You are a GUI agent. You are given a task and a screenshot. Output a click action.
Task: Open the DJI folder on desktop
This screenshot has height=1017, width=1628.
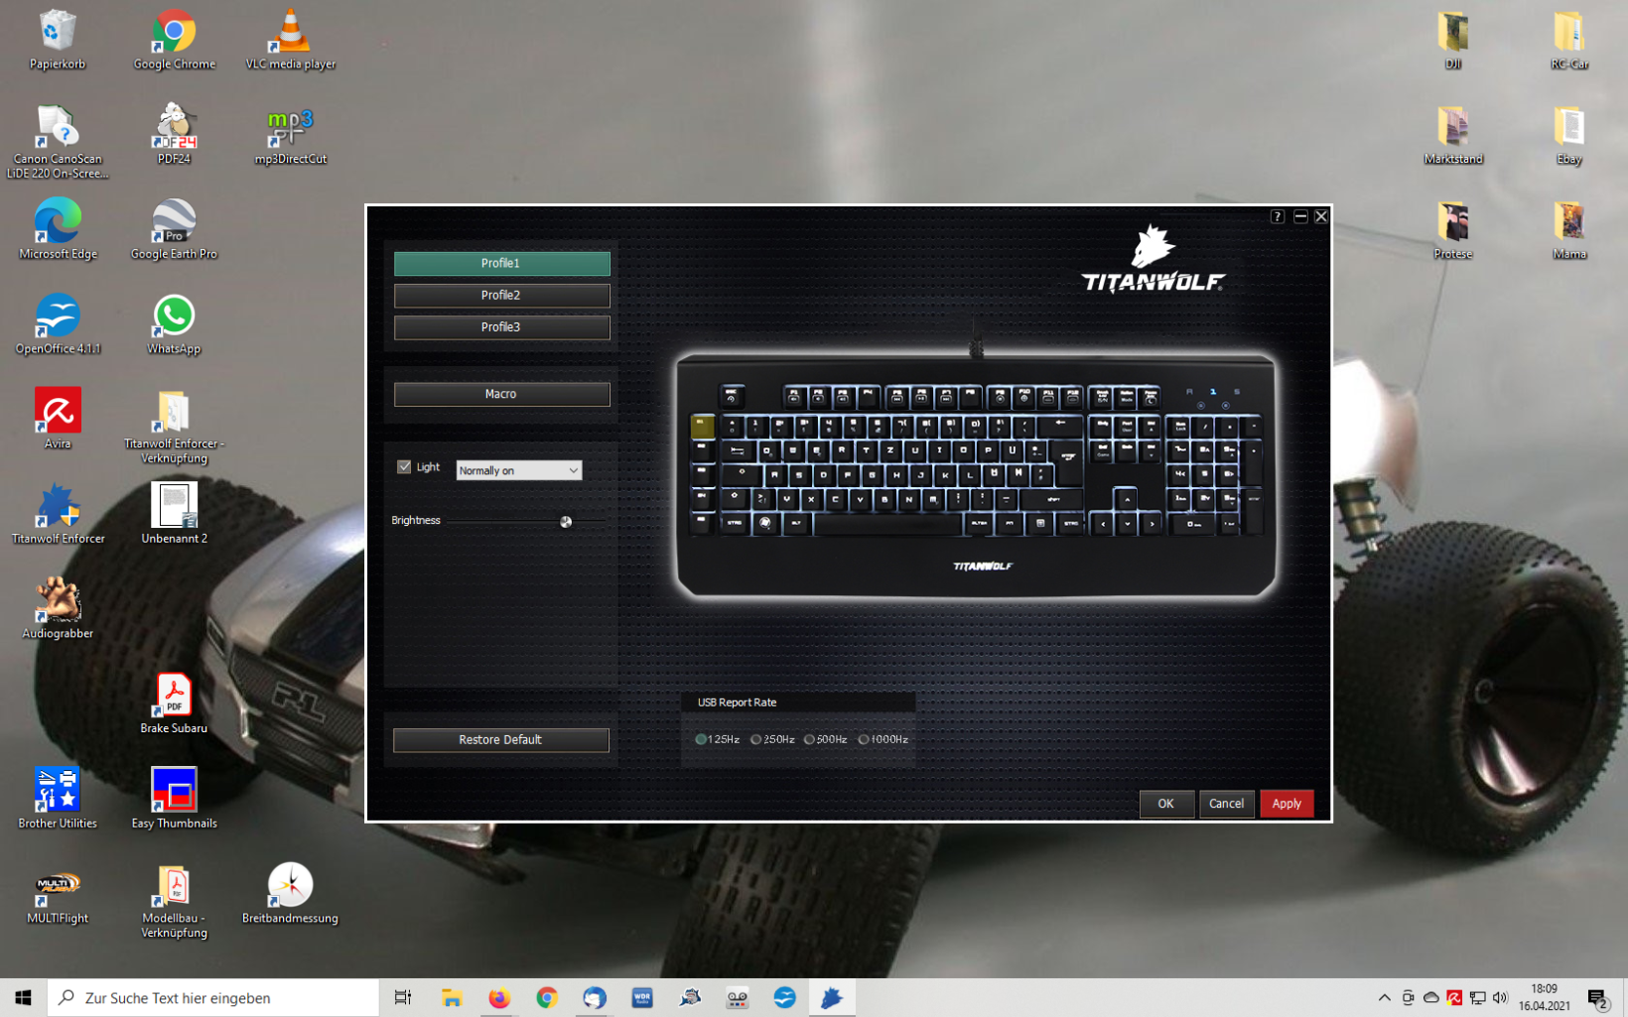tap(1453, 40)
